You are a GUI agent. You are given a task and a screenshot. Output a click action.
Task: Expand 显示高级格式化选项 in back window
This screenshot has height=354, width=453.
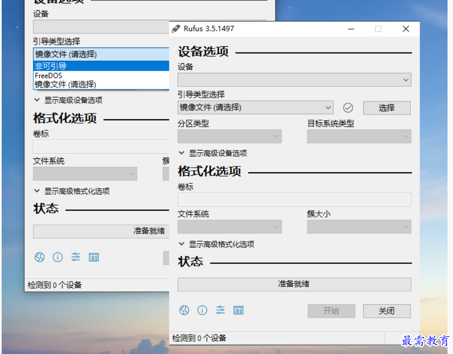click(x=72, y=191)
